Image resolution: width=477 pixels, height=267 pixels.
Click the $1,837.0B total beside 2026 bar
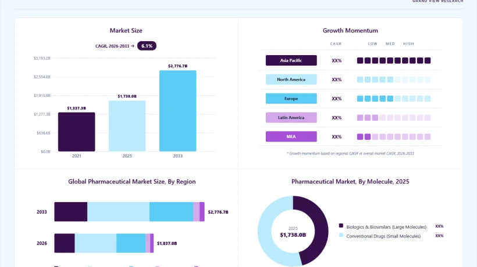[x=167, y=243]
